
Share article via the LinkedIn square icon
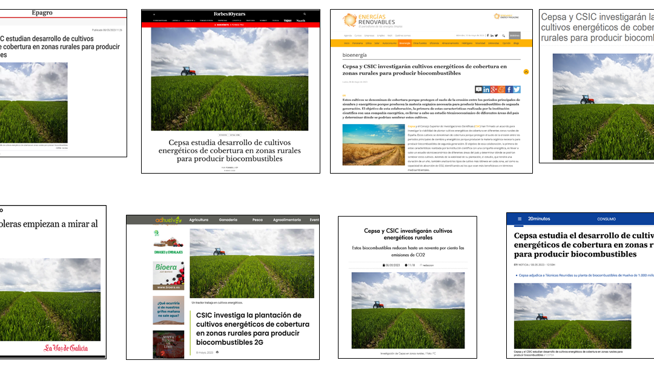486,90
